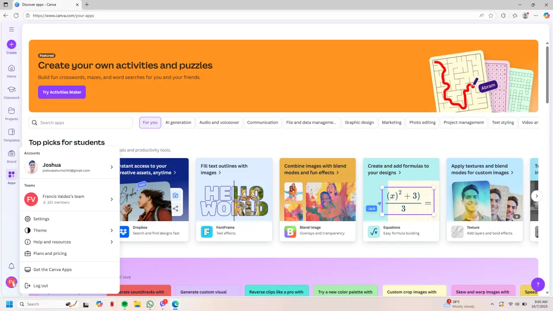The height and width of the screenshot is (311, 553).
Task: Click the Try Activities Maker button
Action: pyautogui.click(x=62, y=92)
